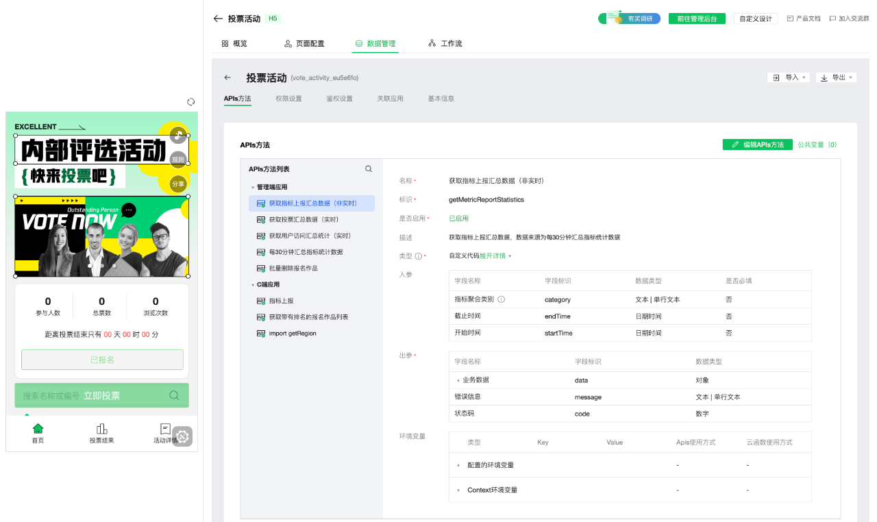Switch to the 页面配置 tab

(x=304, y=43)
